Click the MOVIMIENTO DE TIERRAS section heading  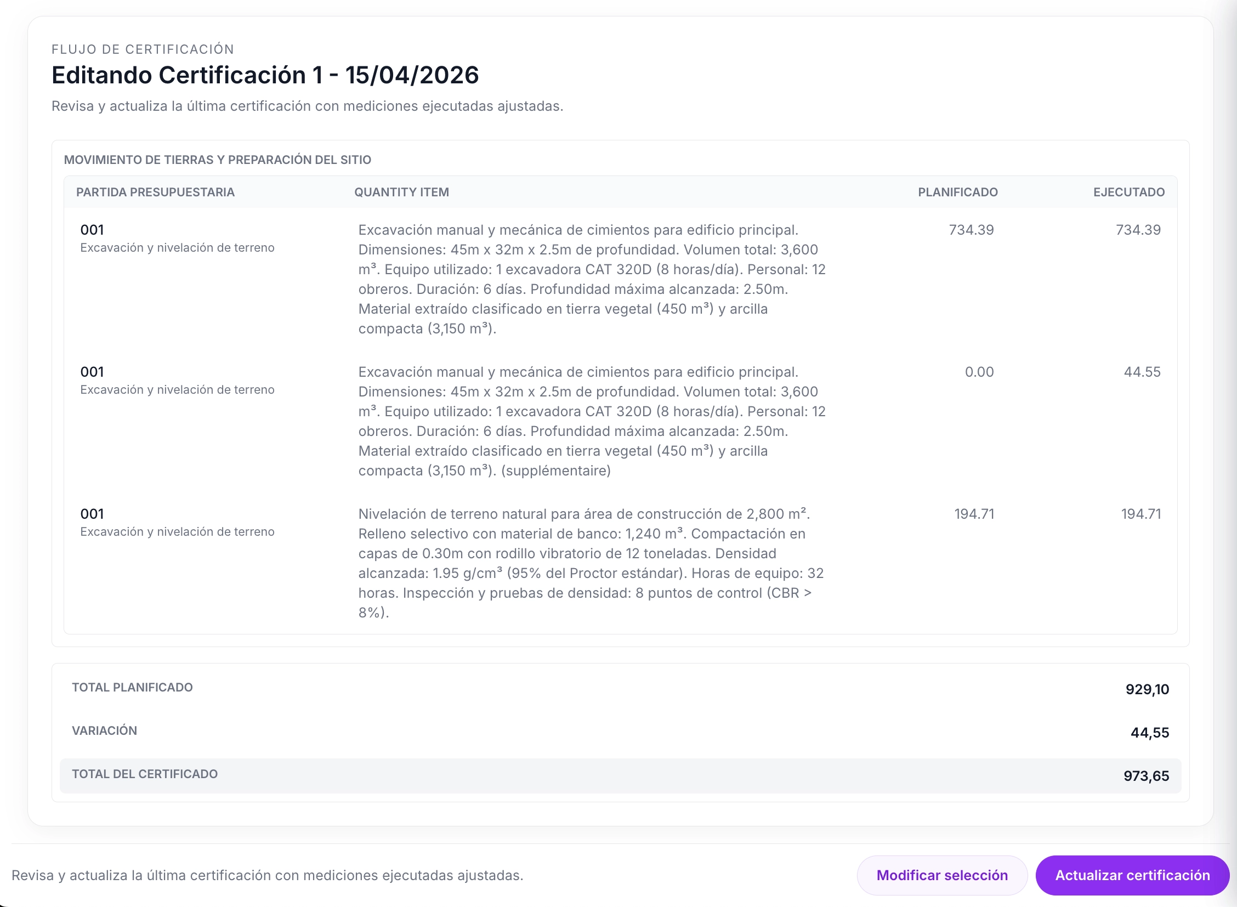tap(218, 160)
